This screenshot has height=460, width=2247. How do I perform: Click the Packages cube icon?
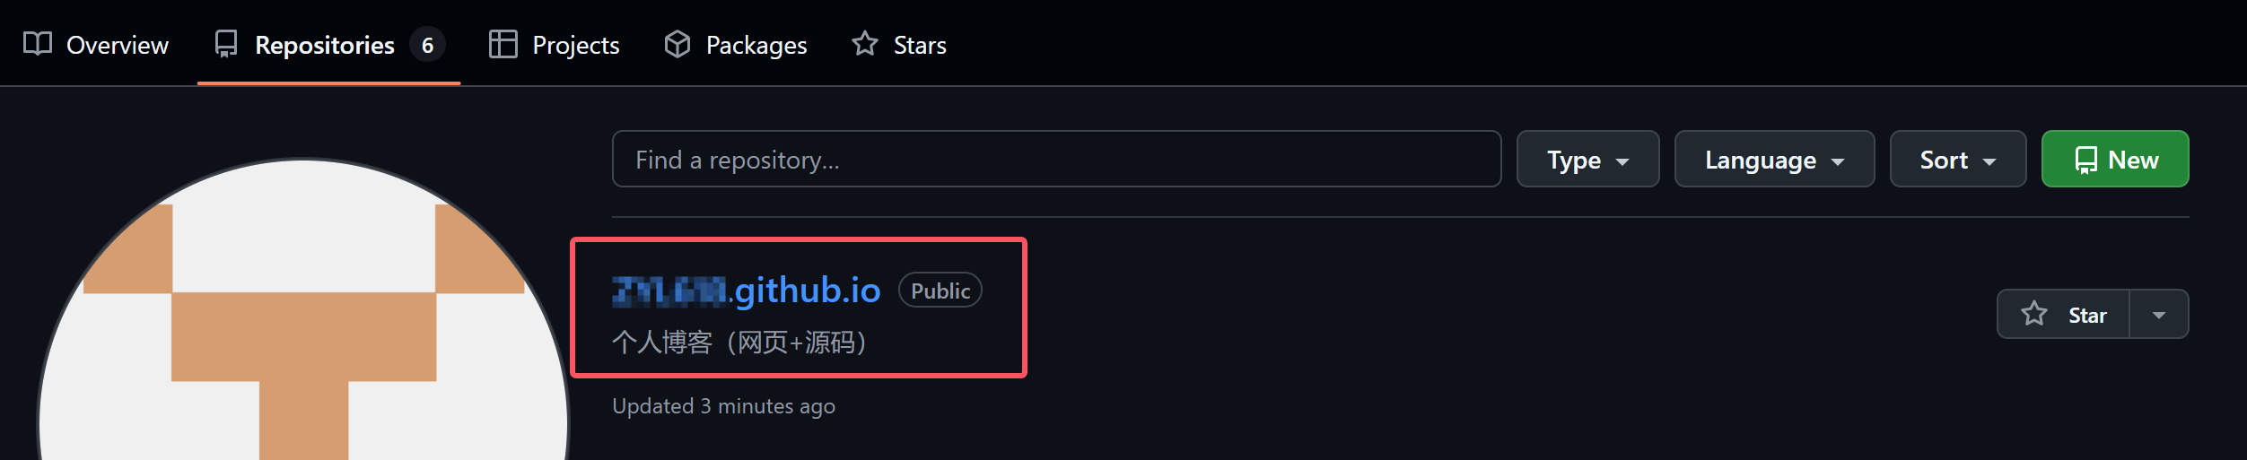[x=678, y=44]
